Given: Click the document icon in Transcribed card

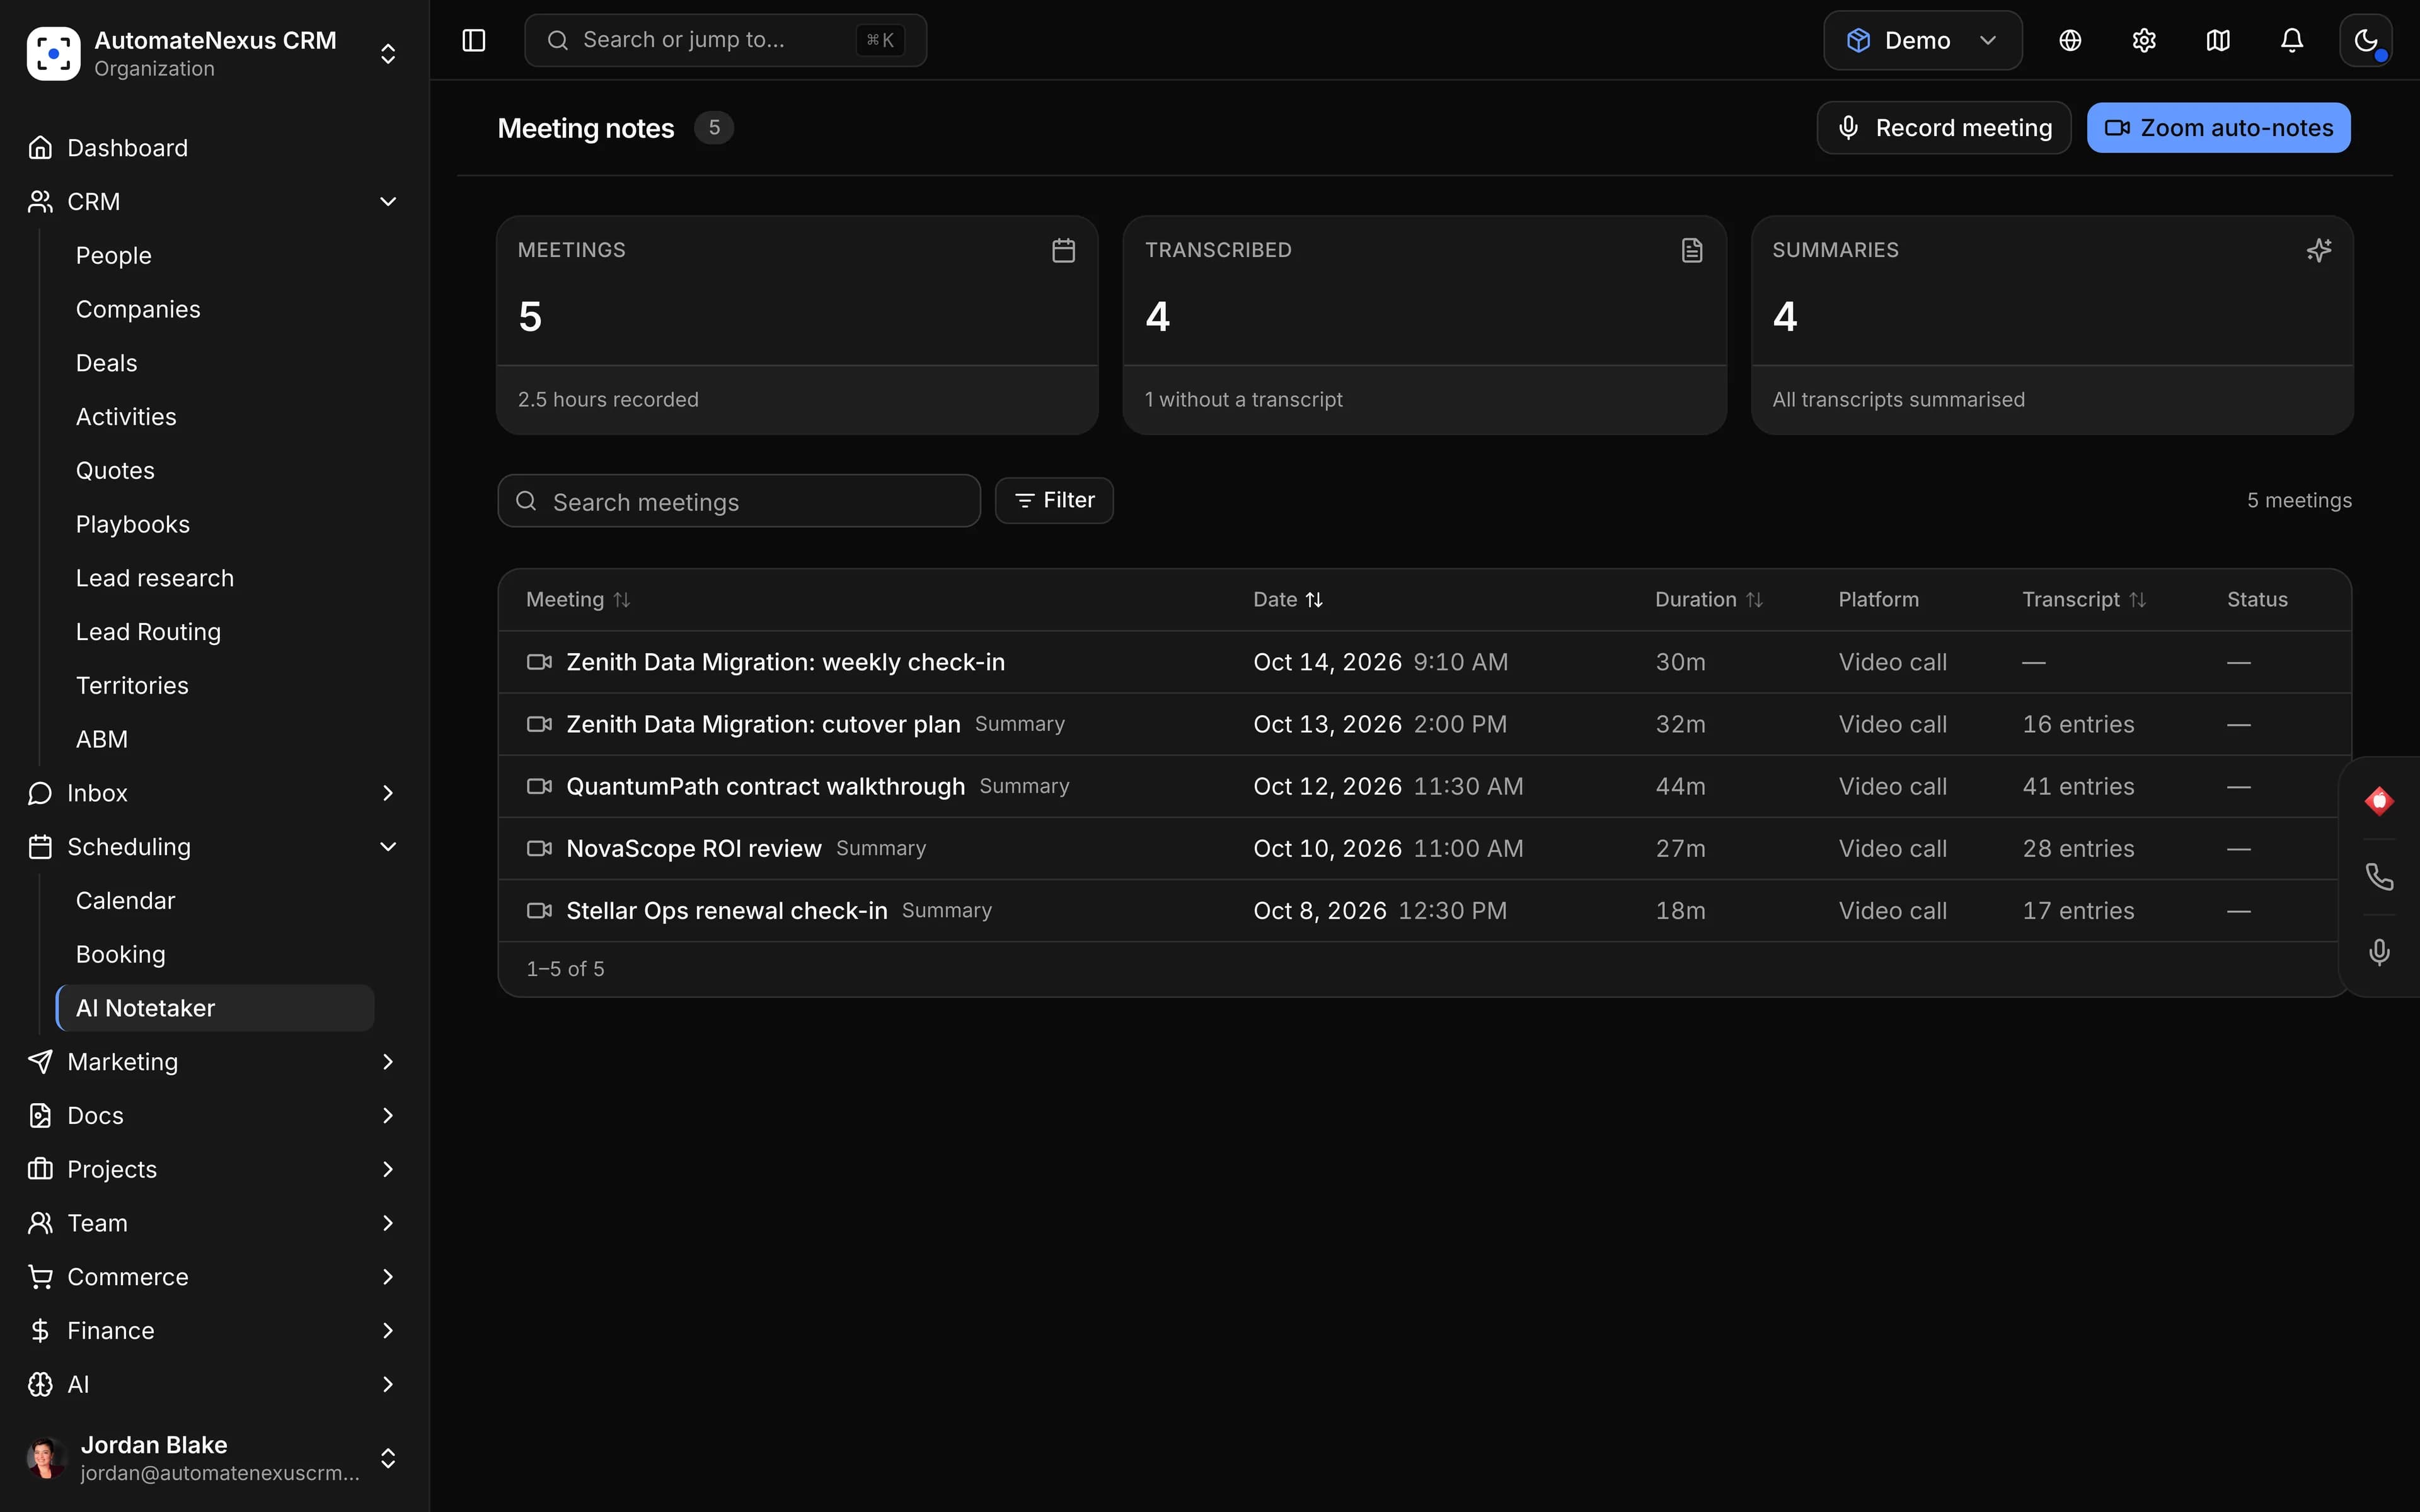Looking at the screenshot, I should coord(1691,250).
